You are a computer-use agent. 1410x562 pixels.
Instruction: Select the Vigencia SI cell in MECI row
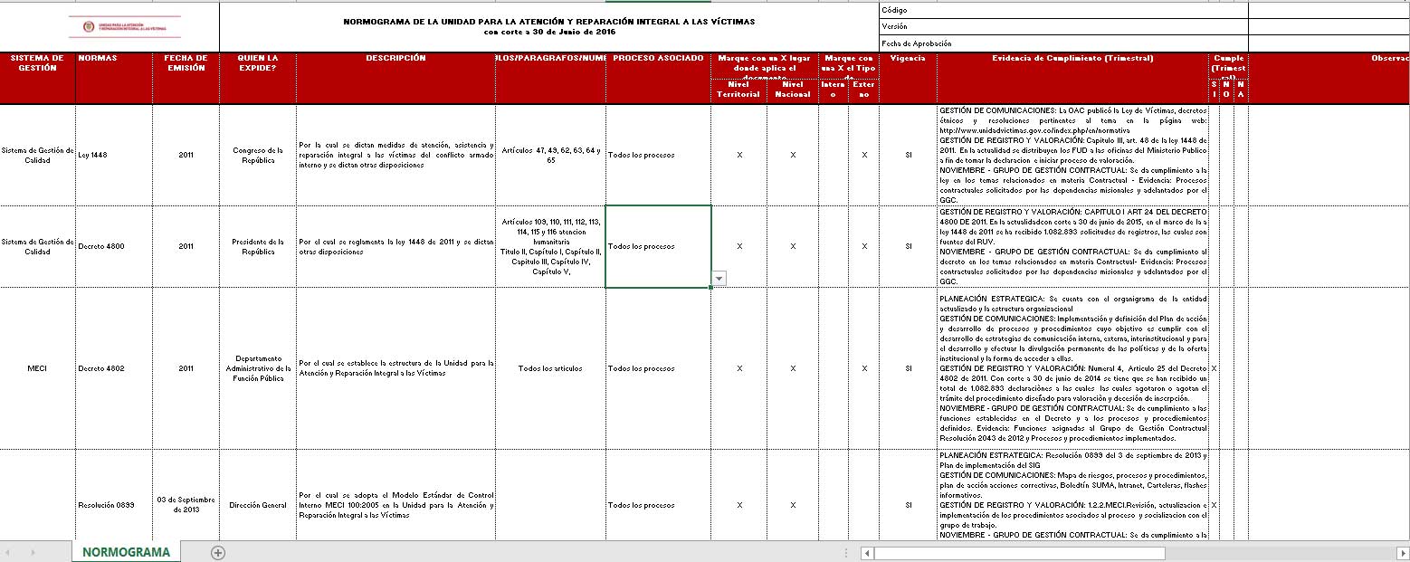(908, 368)
